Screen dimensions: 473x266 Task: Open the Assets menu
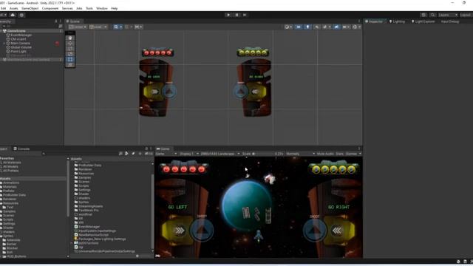pos(13,8)
